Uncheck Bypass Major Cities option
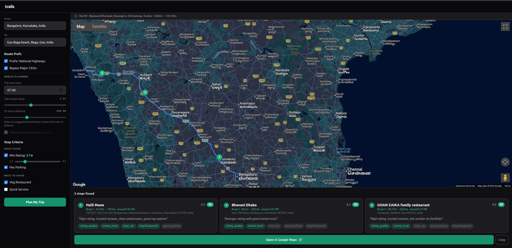 tap(6, 68)
